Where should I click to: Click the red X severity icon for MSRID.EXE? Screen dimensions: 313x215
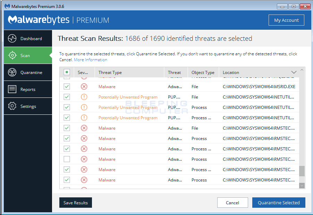[84, 86]
